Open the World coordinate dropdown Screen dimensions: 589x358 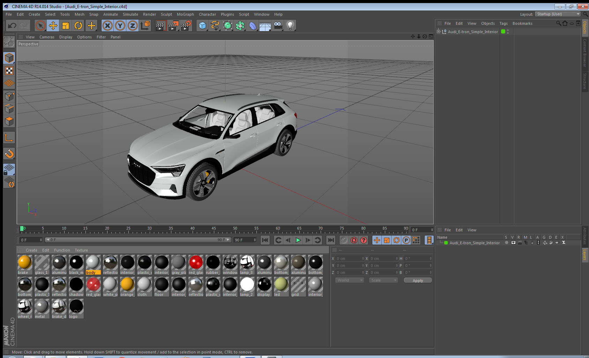pos(350,280)
